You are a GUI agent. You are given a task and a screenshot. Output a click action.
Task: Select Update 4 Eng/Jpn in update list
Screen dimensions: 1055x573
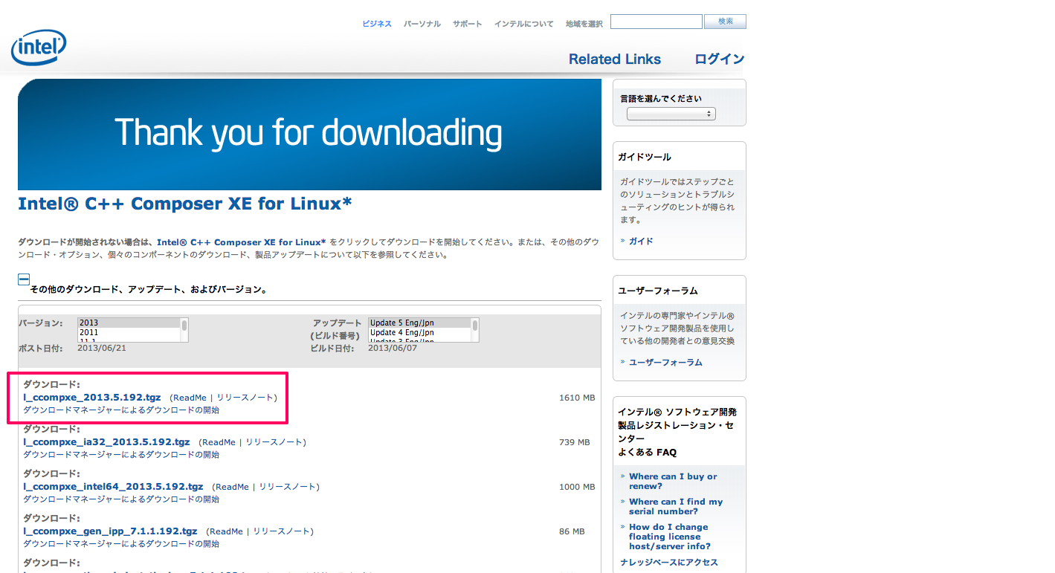419,333
